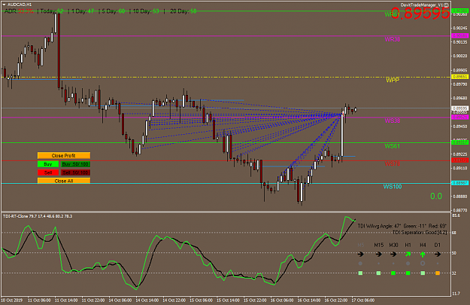Click the Close Profit button
Screen dimensions: 470x305
click(64, 155)
